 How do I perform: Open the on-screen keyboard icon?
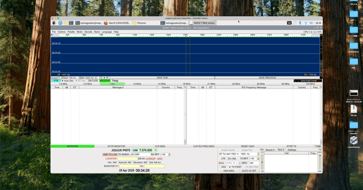(289, 23)
